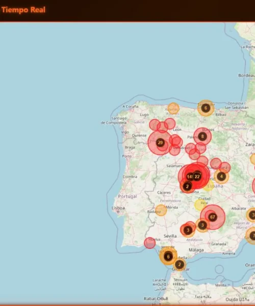Screen dimensions: 255x306
Task: Select the Almería city label
Action: click(x=228, y=253)
